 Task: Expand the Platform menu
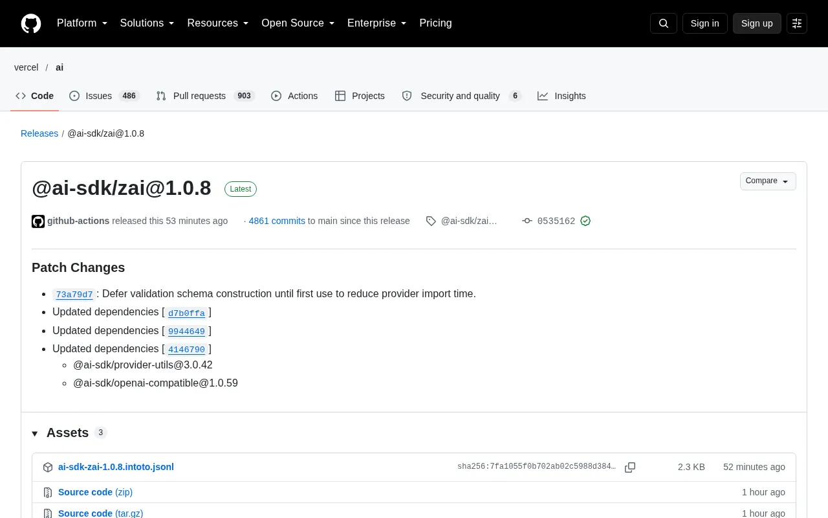[82, 23]
